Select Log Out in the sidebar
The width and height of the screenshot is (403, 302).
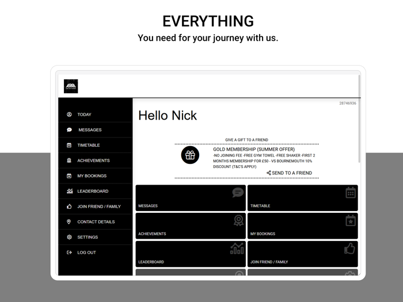[x=96, y=253]
